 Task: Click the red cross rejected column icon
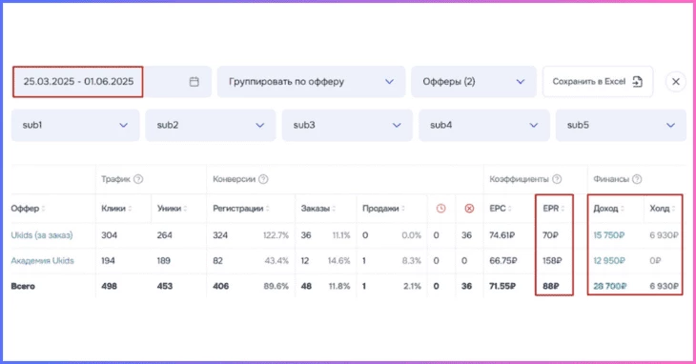(469, 209)
